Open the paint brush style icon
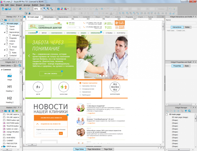The image size is (197, 151). tap(29, 13)
